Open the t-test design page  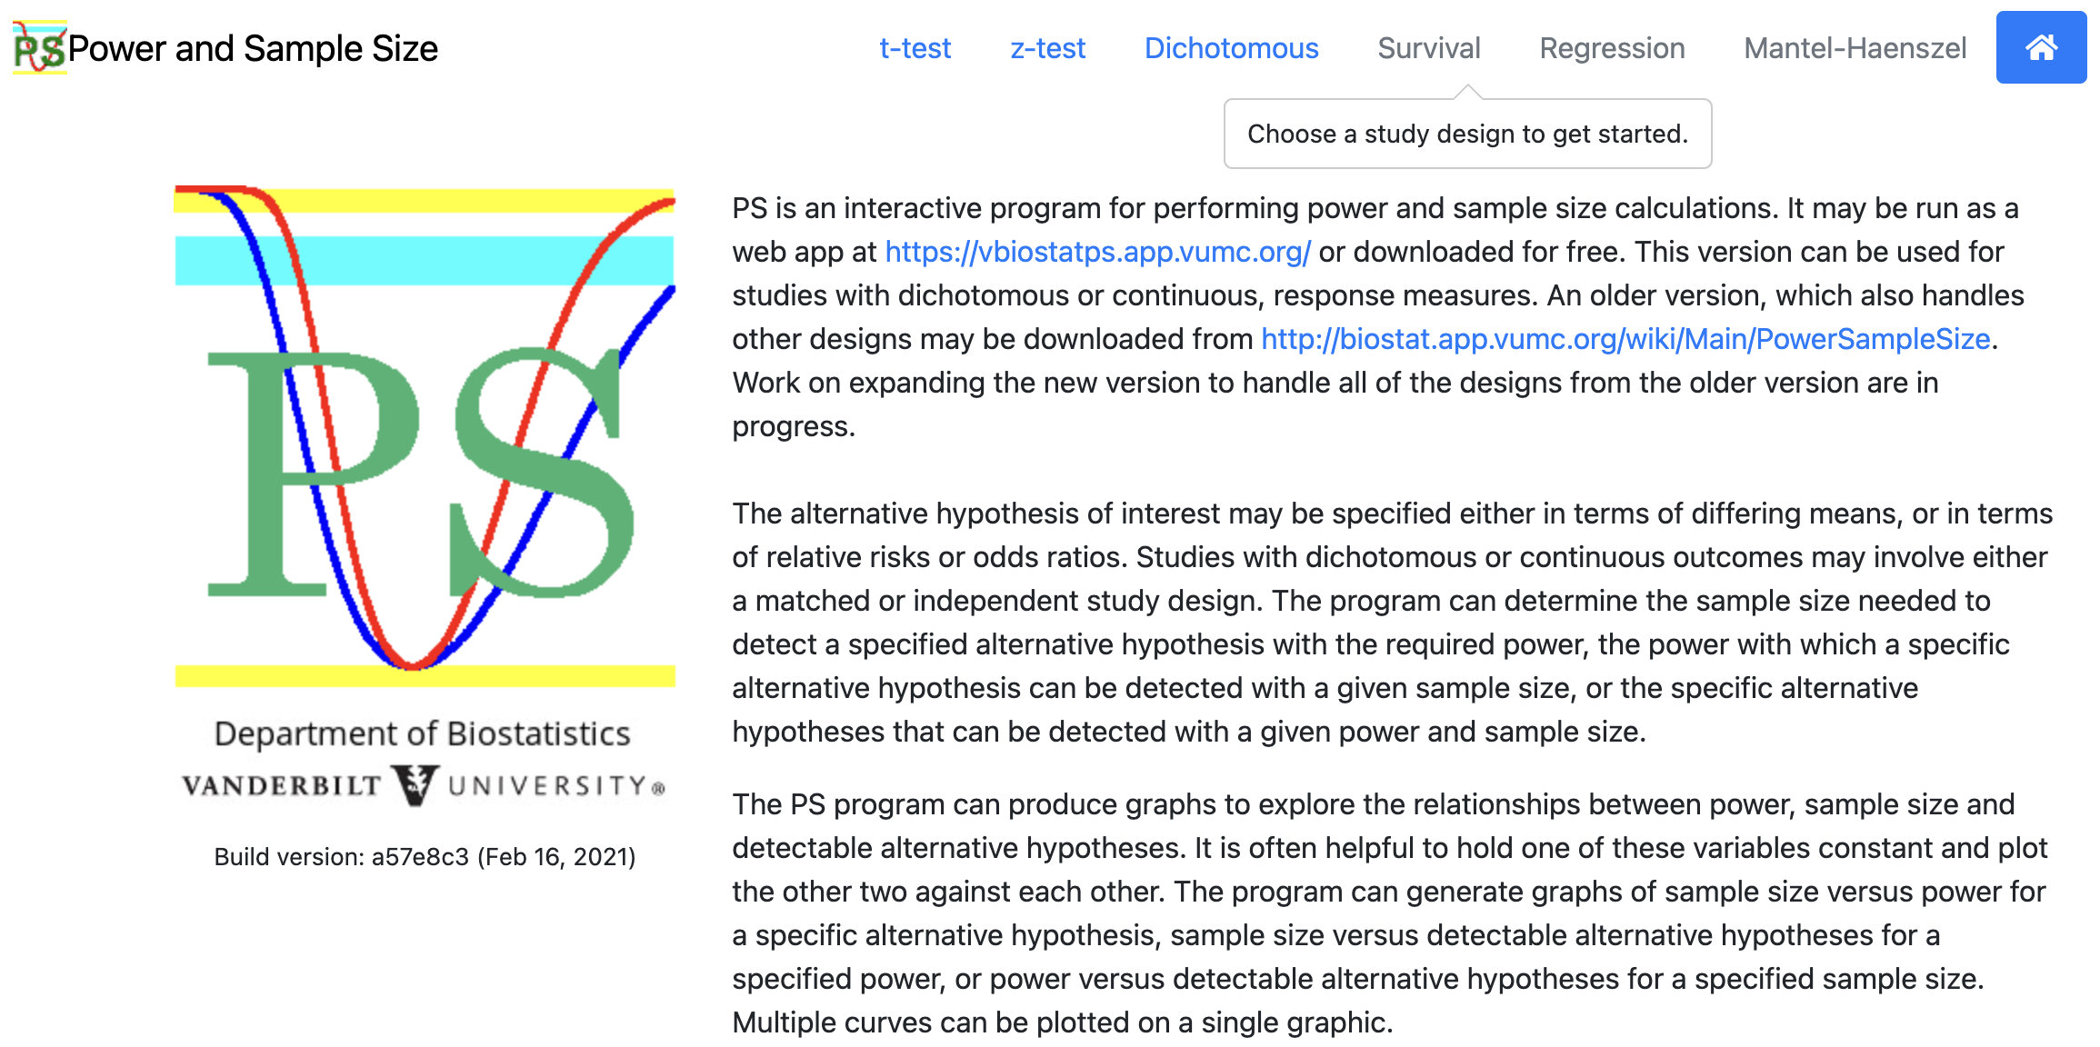coord(915,48)
